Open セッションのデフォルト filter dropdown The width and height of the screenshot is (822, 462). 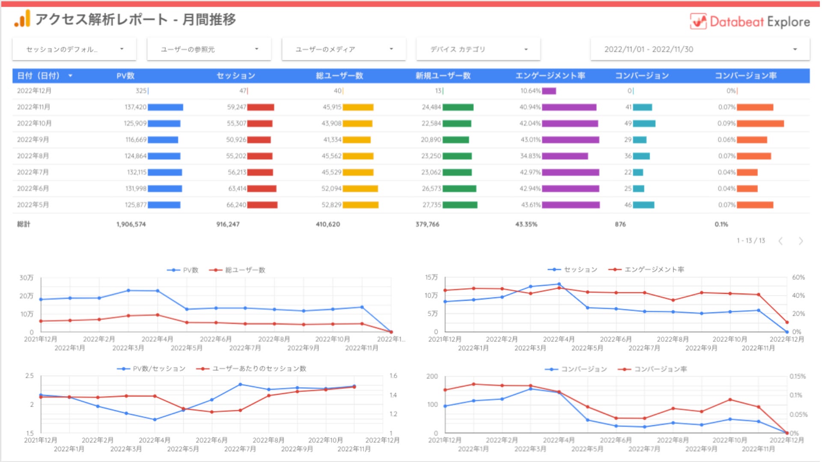point(74,49)
